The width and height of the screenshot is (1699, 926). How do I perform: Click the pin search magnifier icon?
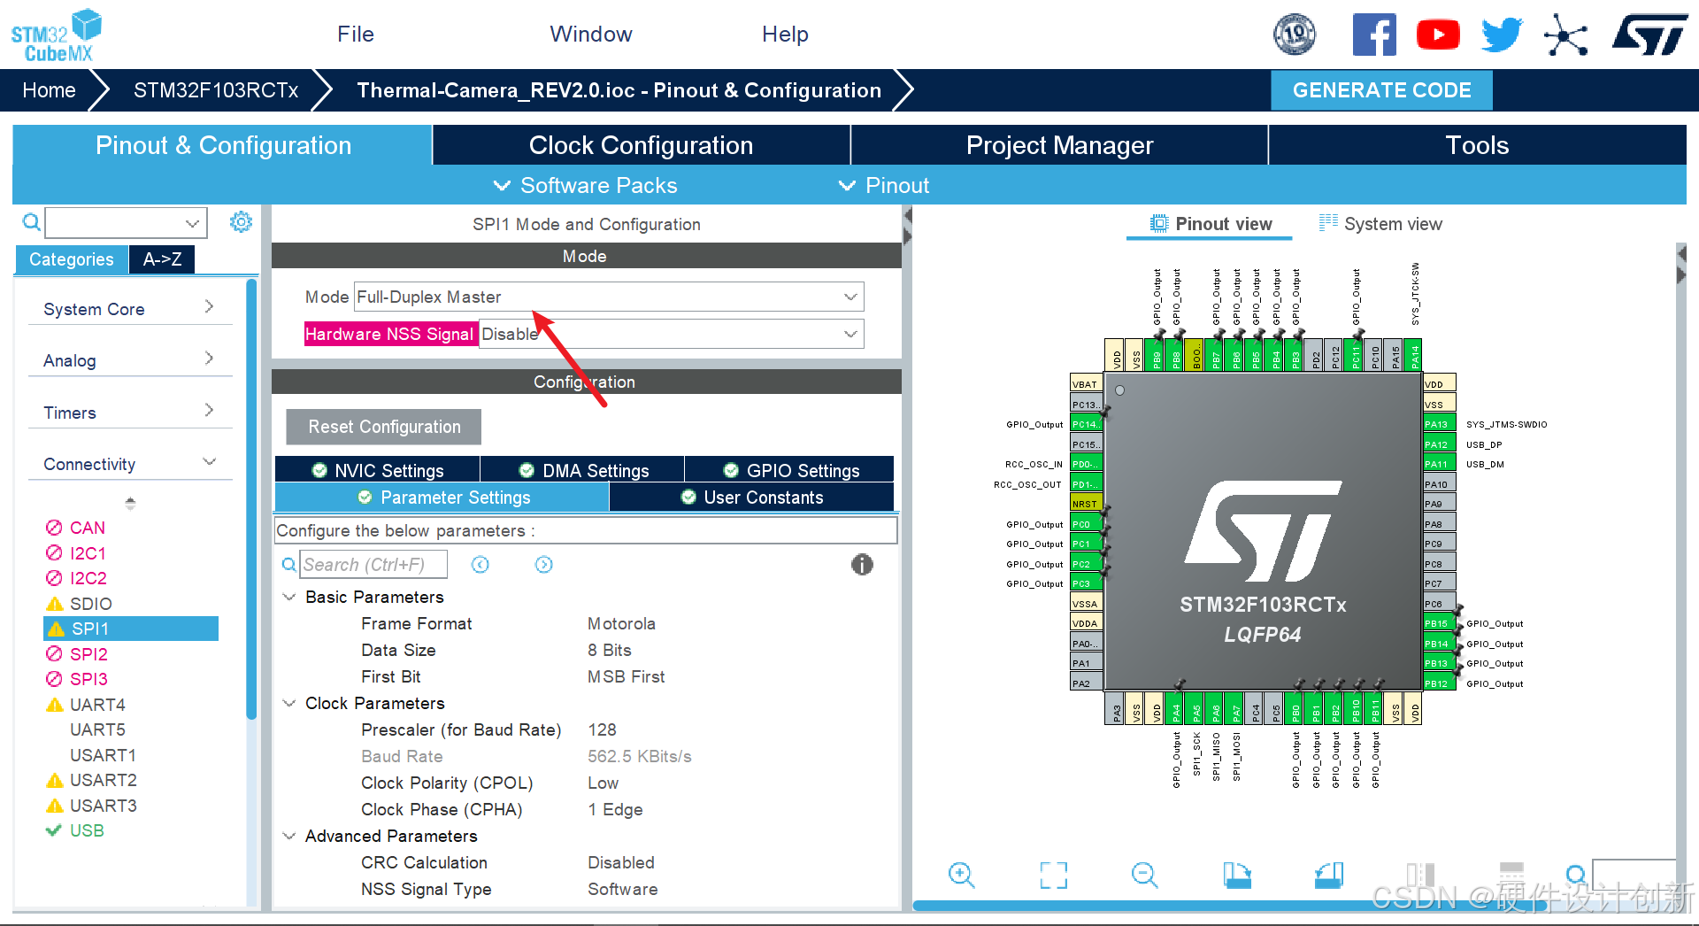(x=1575, y=876)
